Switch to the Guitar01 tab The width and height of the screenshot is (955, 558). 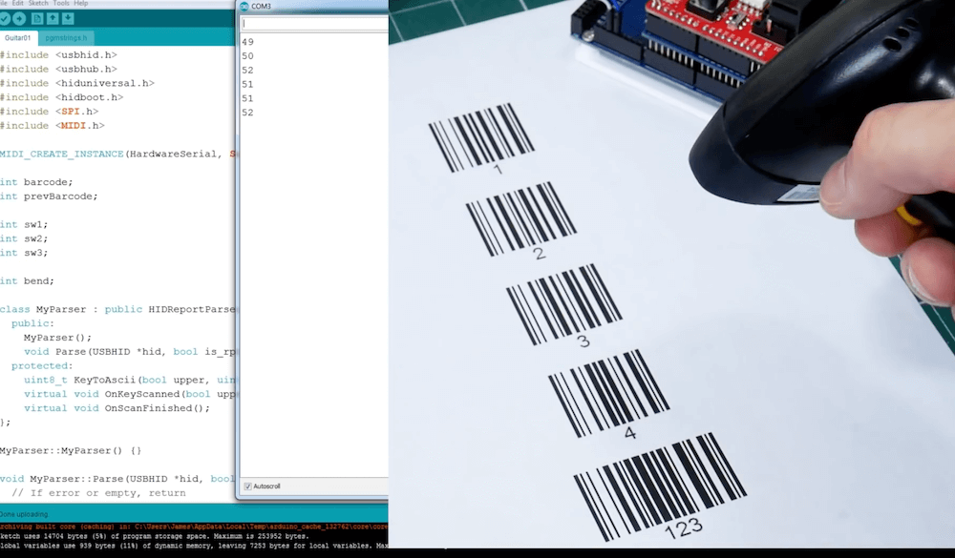17,38
